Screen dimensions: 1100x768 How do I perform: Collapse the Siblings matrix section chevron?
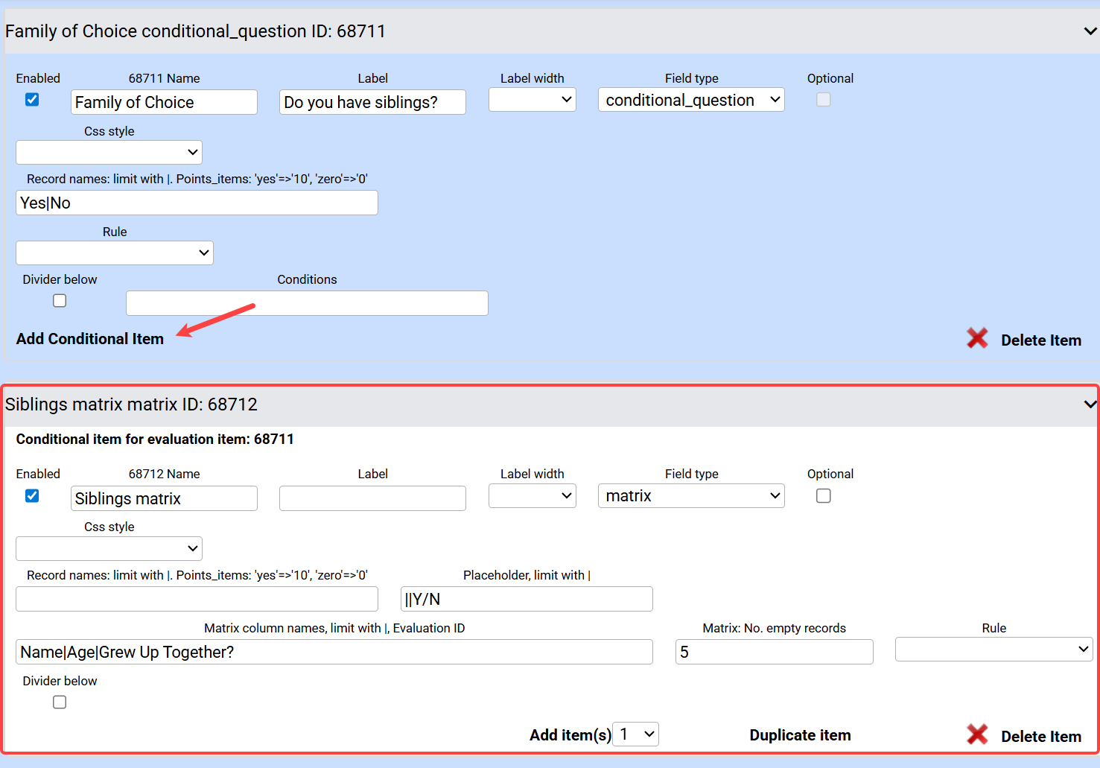tap(1090, 404)
